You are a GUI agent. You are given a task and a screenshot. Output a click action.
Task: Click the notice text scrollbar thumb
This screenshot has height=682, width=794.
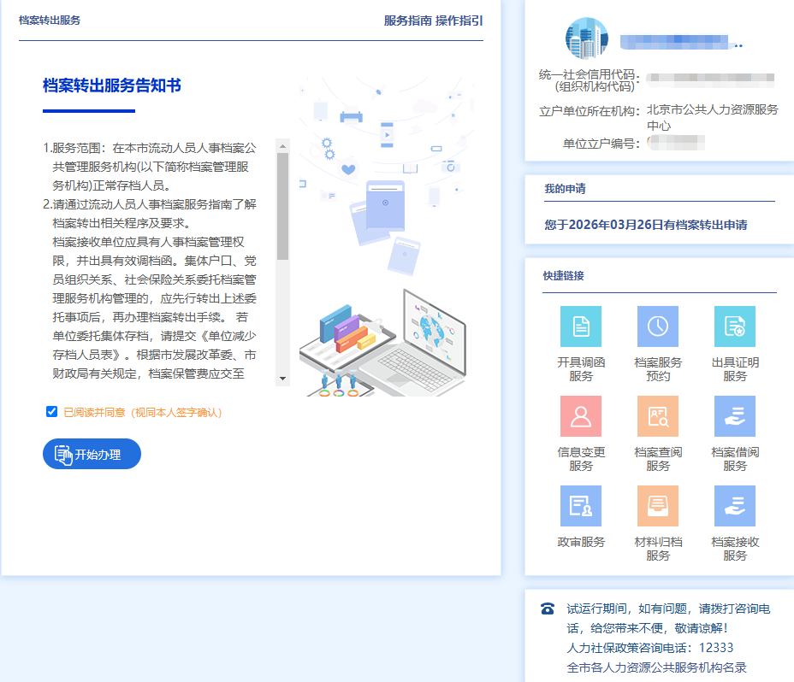click(x=282, y=205)
